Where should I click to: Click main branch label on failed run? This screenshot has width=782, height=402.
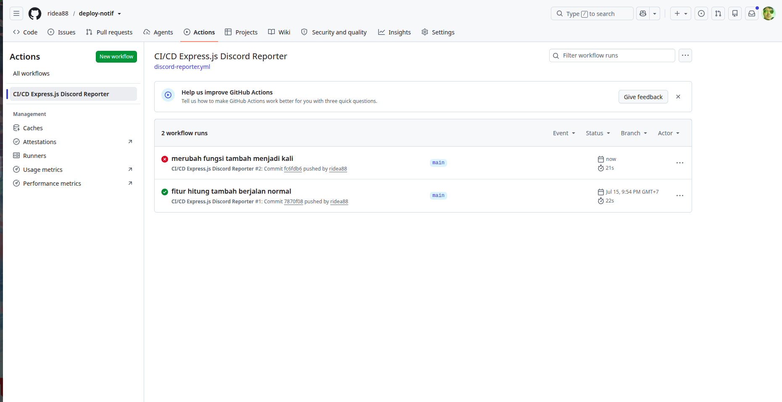pyautogui.click(x=438, y=163)
